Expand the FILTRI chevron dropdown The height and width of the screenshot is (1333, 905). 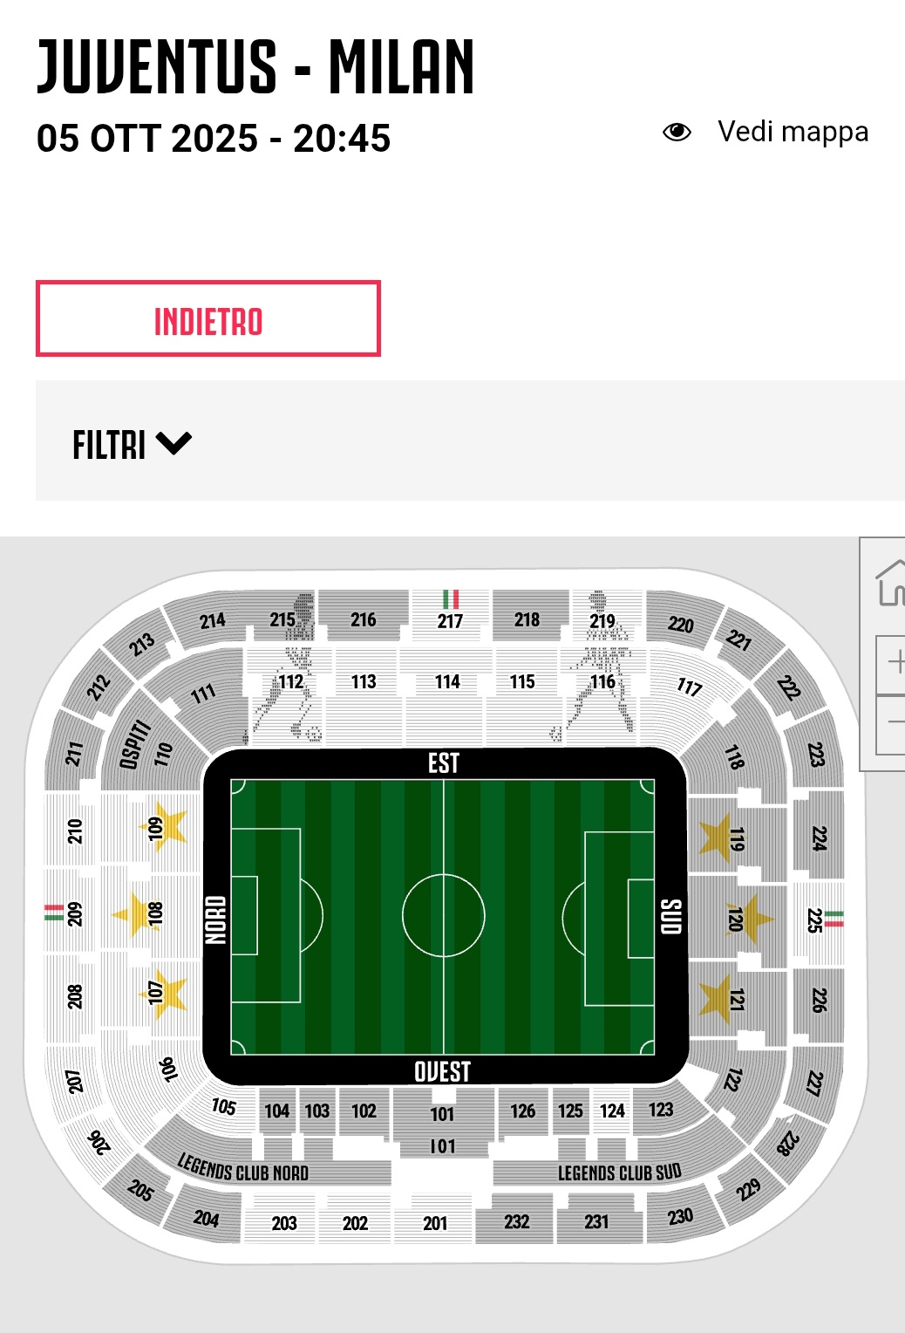tap(174, 443)
